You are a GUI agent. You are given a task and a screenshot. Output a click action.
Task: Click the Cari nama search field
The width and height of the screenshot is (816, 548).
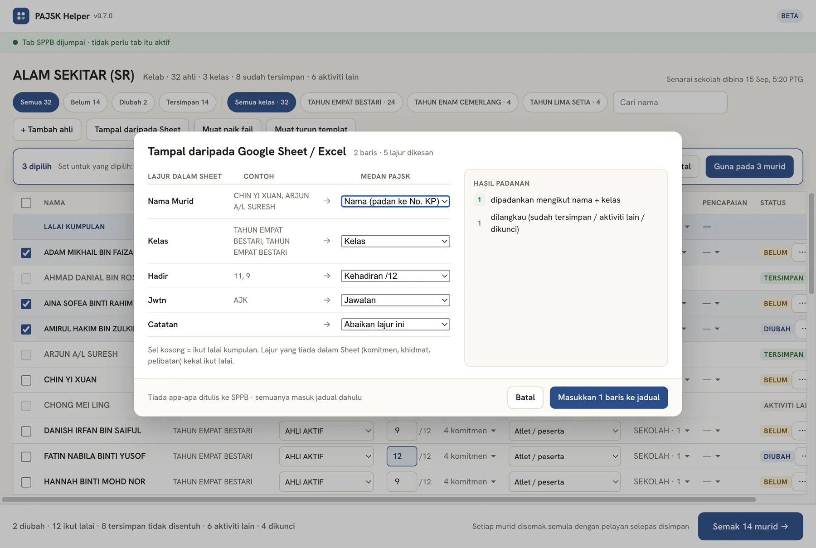(670, 102)
